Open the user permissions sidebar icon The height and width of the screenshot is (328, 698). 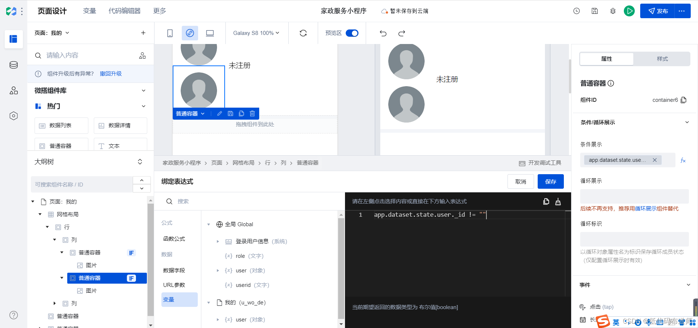(x=13, y=91)
